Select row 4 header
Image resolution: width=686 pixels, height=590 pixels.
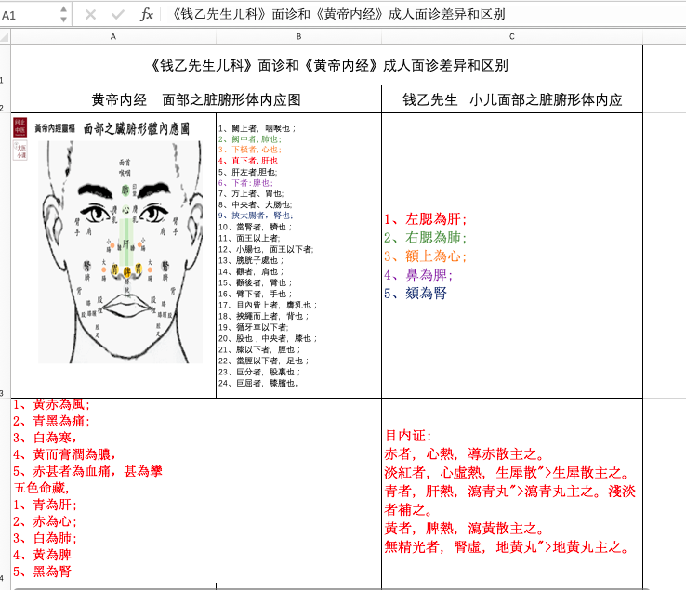click(5, 491)
